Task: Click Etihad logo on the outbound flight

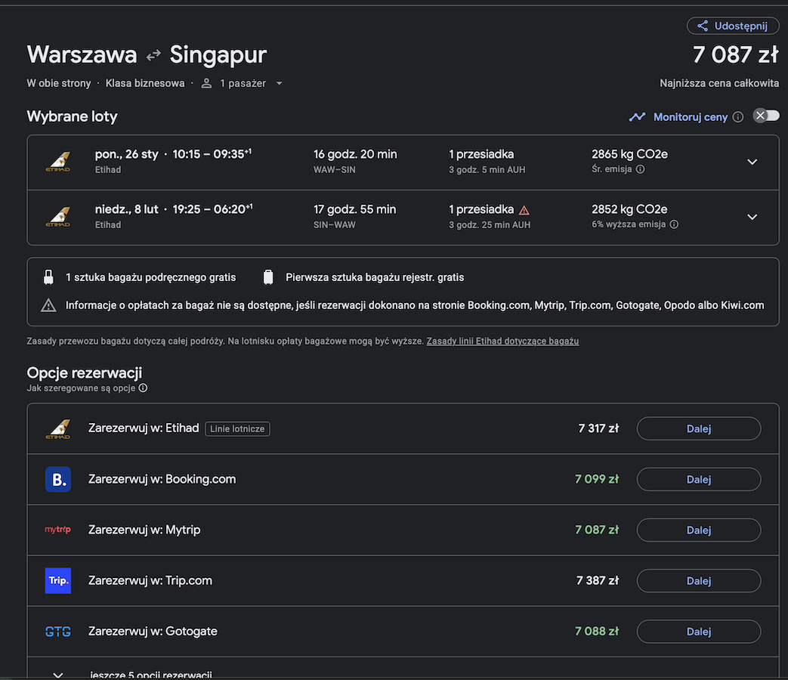Action: [x=57, y=162]
